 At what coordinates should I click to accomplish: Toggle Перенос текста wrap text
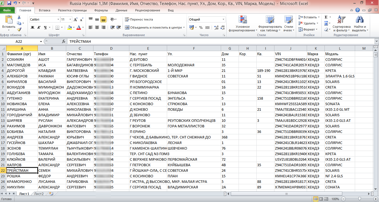[x=139, y=19]
